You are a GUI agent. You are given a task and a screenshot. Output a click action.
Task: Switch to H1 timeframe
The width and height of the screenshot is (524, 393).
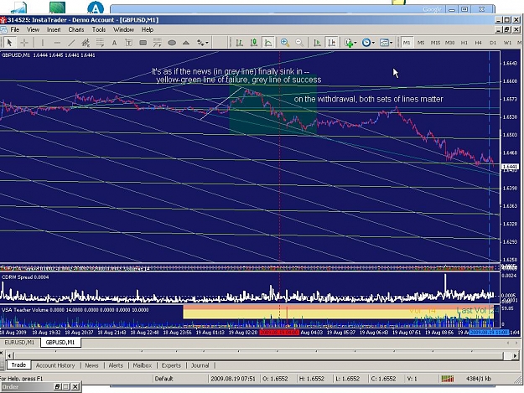pos(464,43)
